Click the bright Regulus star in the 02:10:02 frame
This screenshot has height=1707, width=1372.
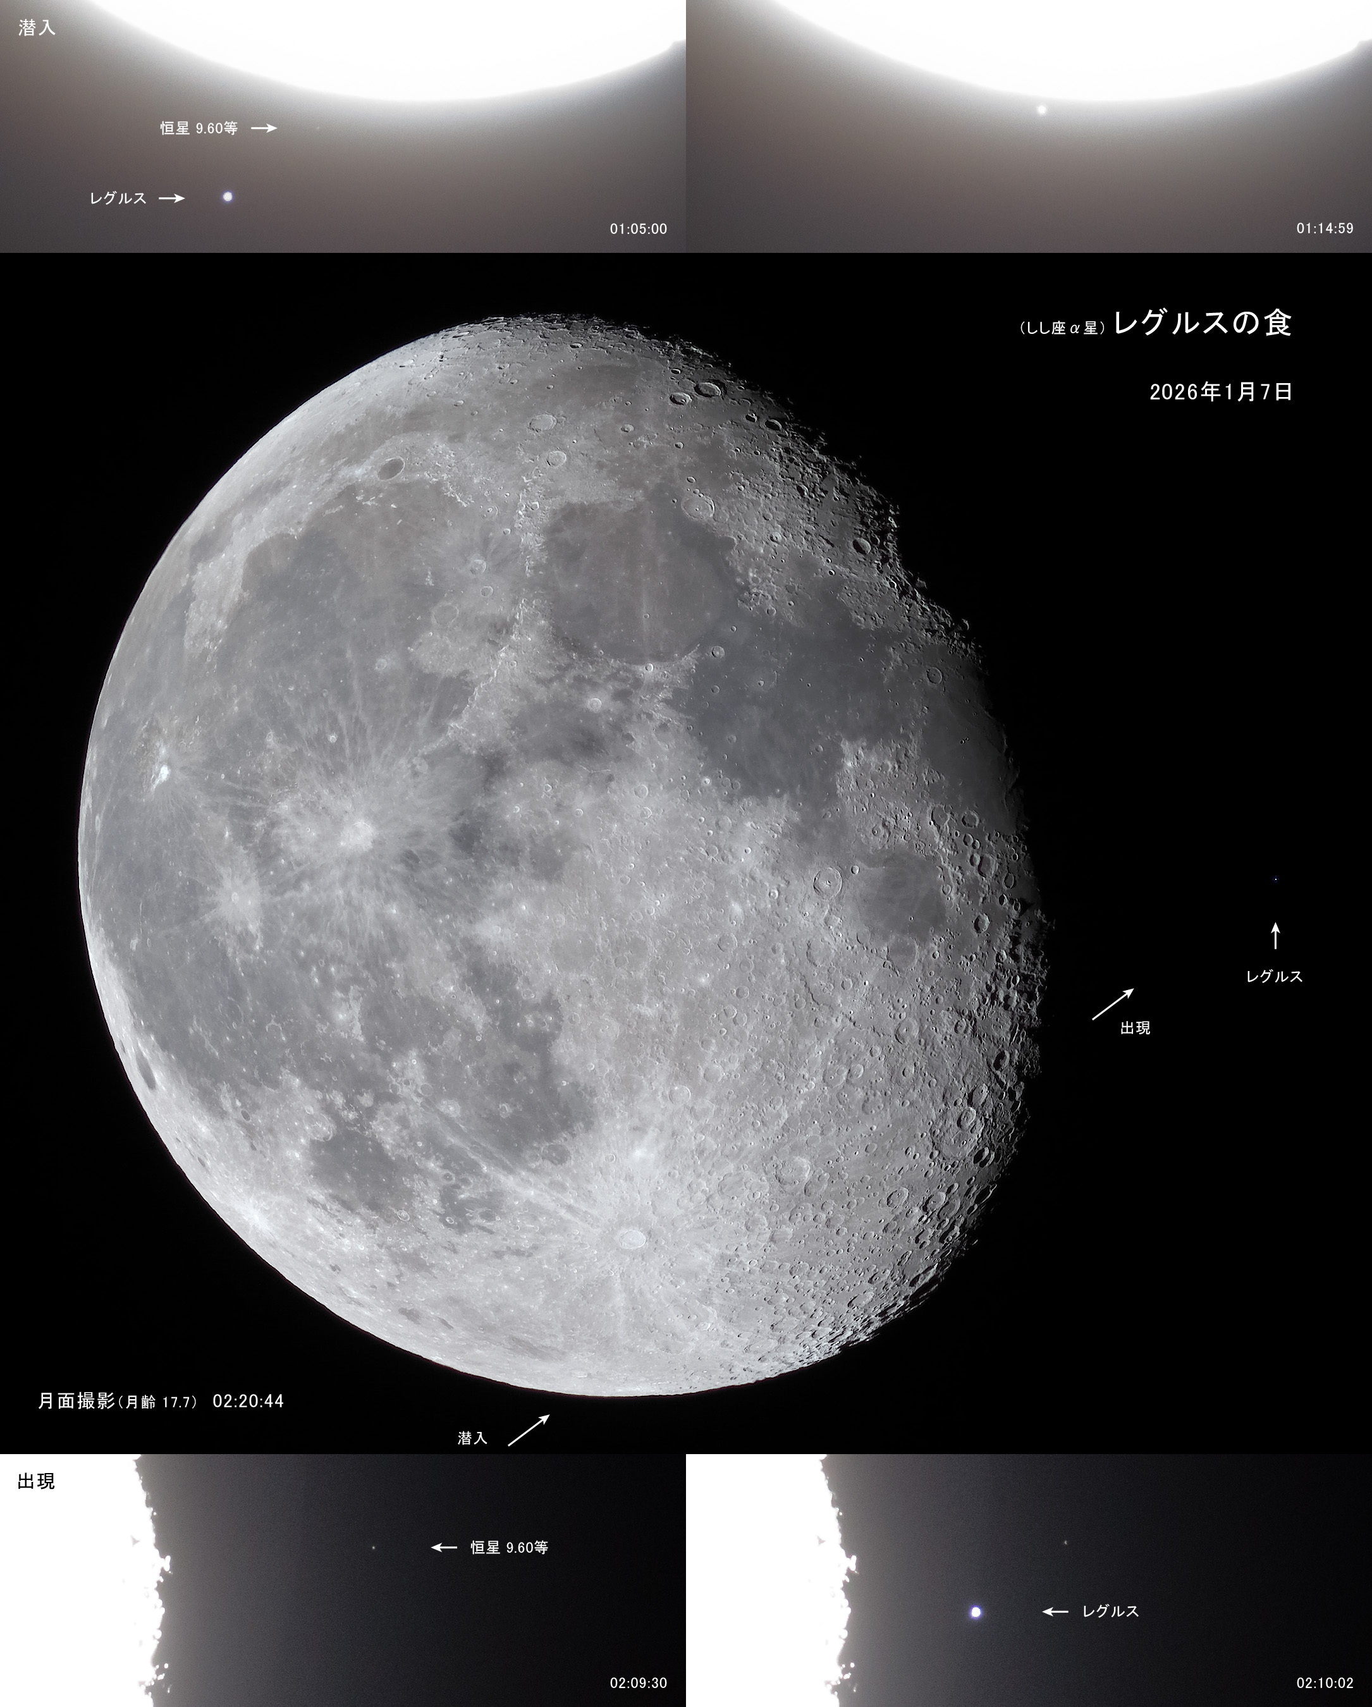point(976,1612)
